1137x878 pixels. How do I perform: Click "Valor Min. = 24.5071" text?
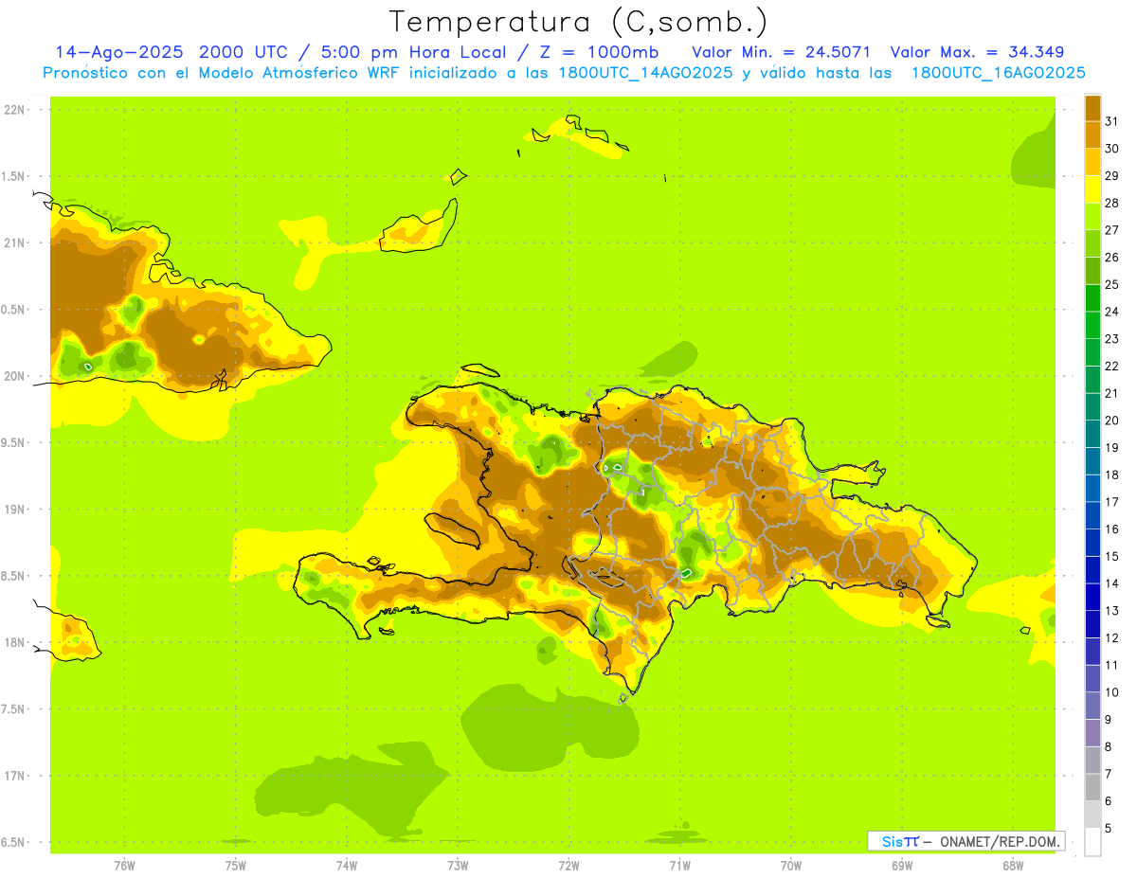click(782, 52)
